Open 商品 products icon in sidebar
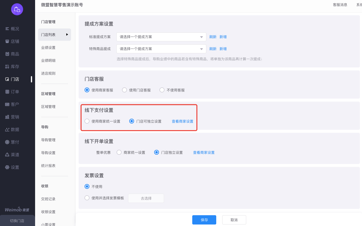The height and width of the screenshot is (226, 362). pos(7,54)
